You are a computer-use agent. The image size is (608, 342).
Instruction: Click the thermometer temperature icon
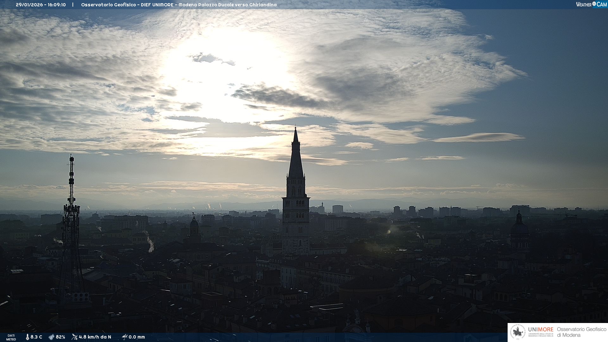(x=28, y=337)
